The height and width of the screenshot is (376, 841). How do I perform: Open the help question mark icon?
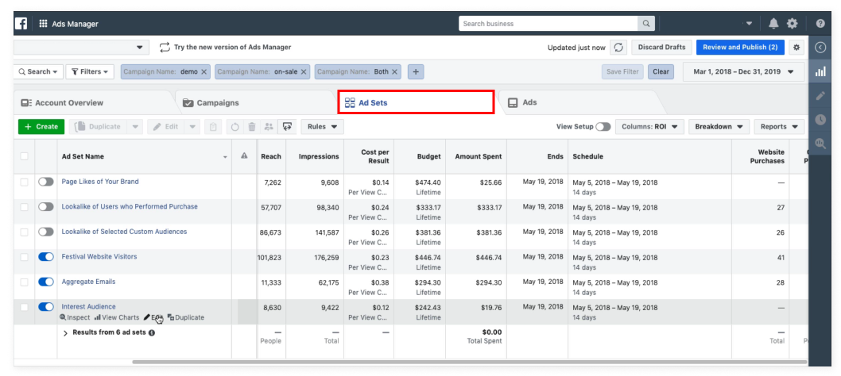click(820, 24)
